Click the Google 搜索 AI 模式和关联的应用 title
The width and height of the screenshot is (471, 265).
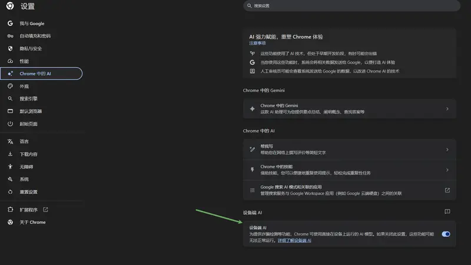coord(291,187)
